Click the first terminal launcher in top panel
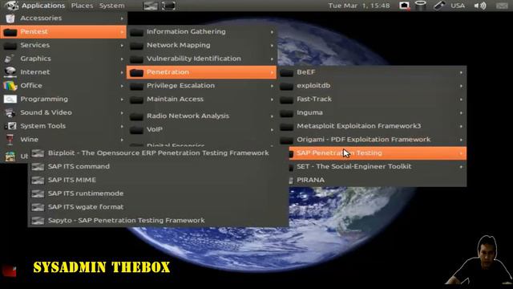The height and width of the screenshot is (289, 513). pyautogui.click(x=151, y=6)
